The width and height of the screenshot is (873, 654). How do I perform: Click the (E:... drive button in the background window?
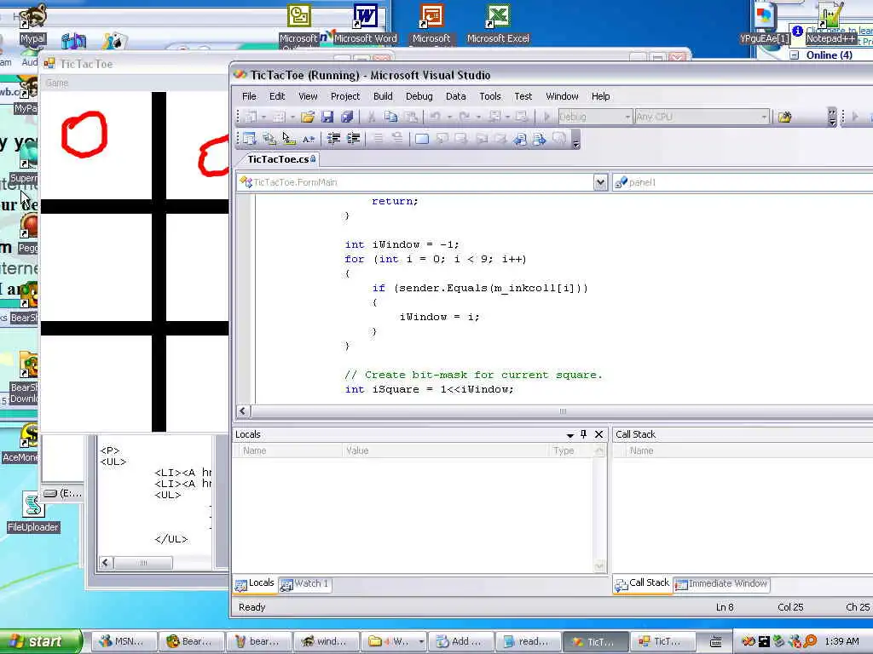pyautogui.click(x=63, y=493)
